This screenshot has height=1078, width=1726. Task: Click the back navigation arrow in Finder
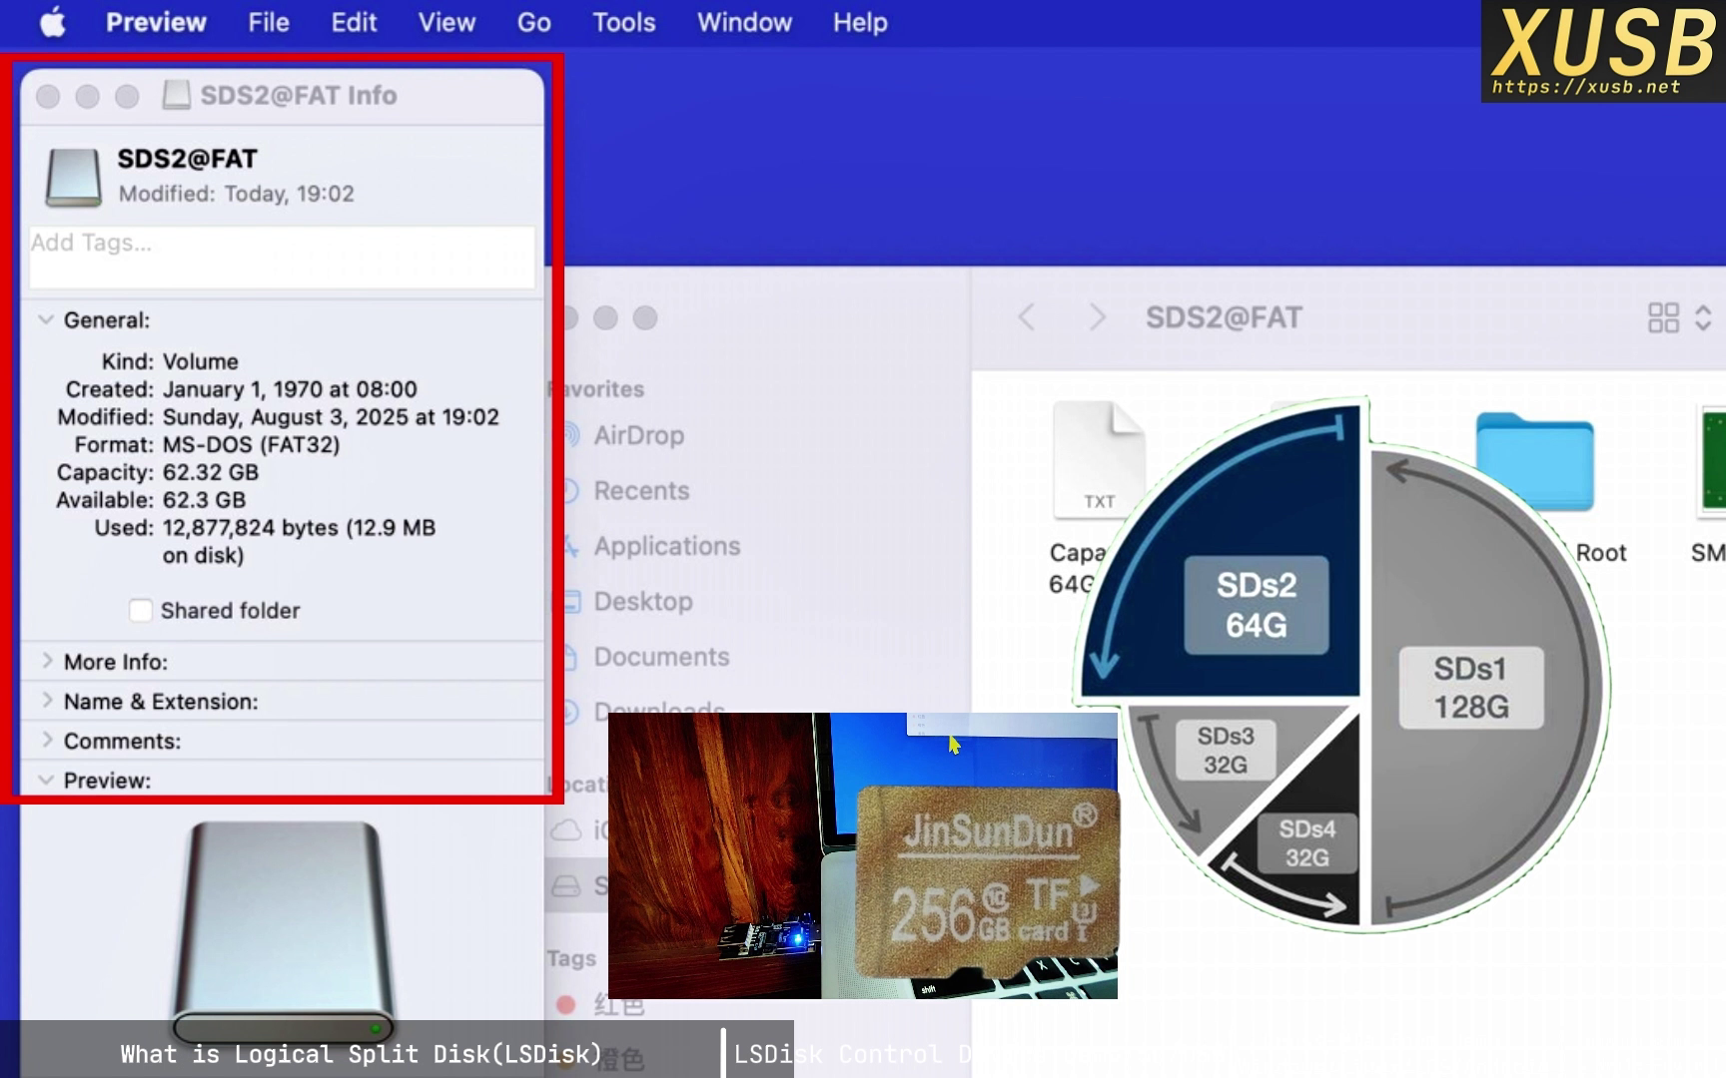(x=1027, y=316)
